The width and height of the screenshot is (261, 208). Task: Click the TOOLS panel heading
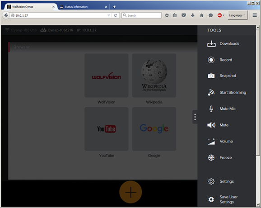click(214, 30)
